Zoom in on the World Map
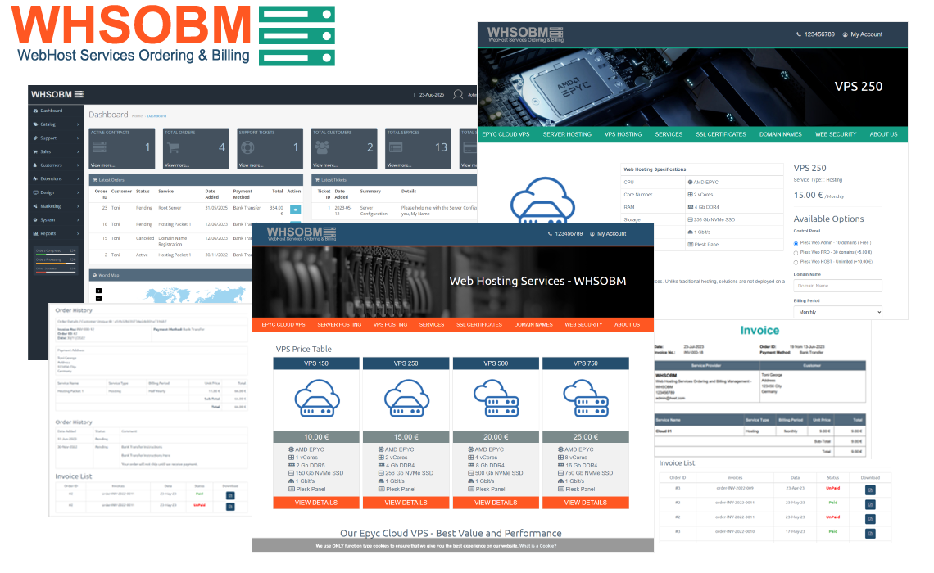 coord(99,290)
